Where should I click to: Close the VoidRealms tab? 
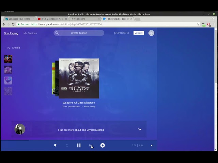click(99, 19)
